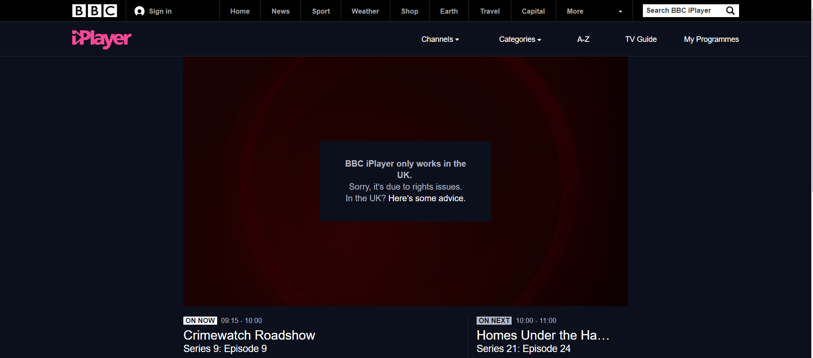Screen dimensions: 813x358
Task: Open the TV Guide
Action: [641, 39]
